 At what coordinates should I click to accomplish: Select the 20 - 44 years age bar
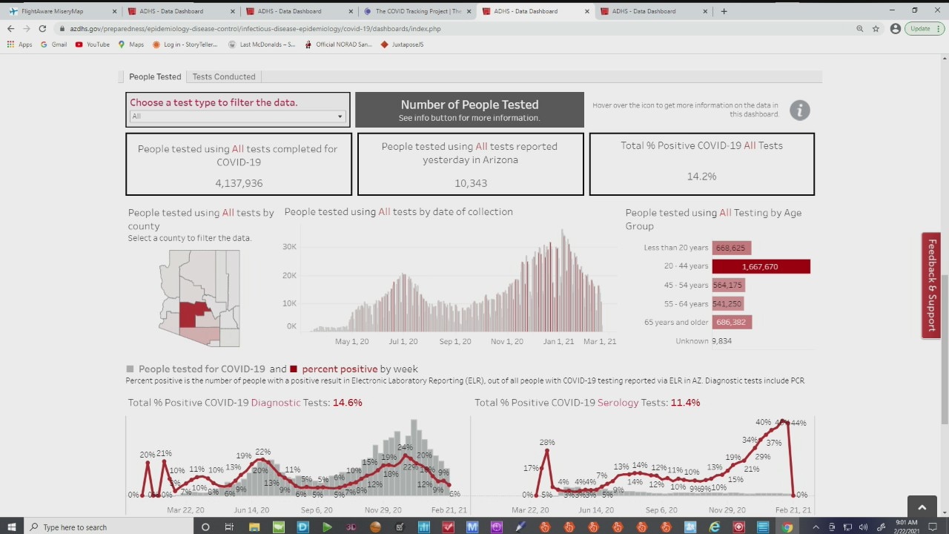pyautogui.click(x=761, y=266)
